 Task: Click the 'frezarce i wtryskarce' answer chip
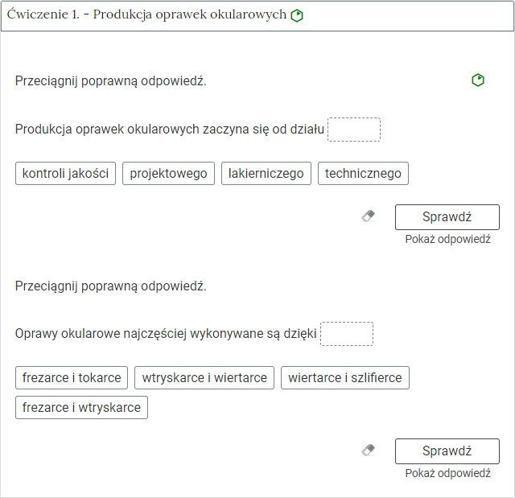coord(81,408)
